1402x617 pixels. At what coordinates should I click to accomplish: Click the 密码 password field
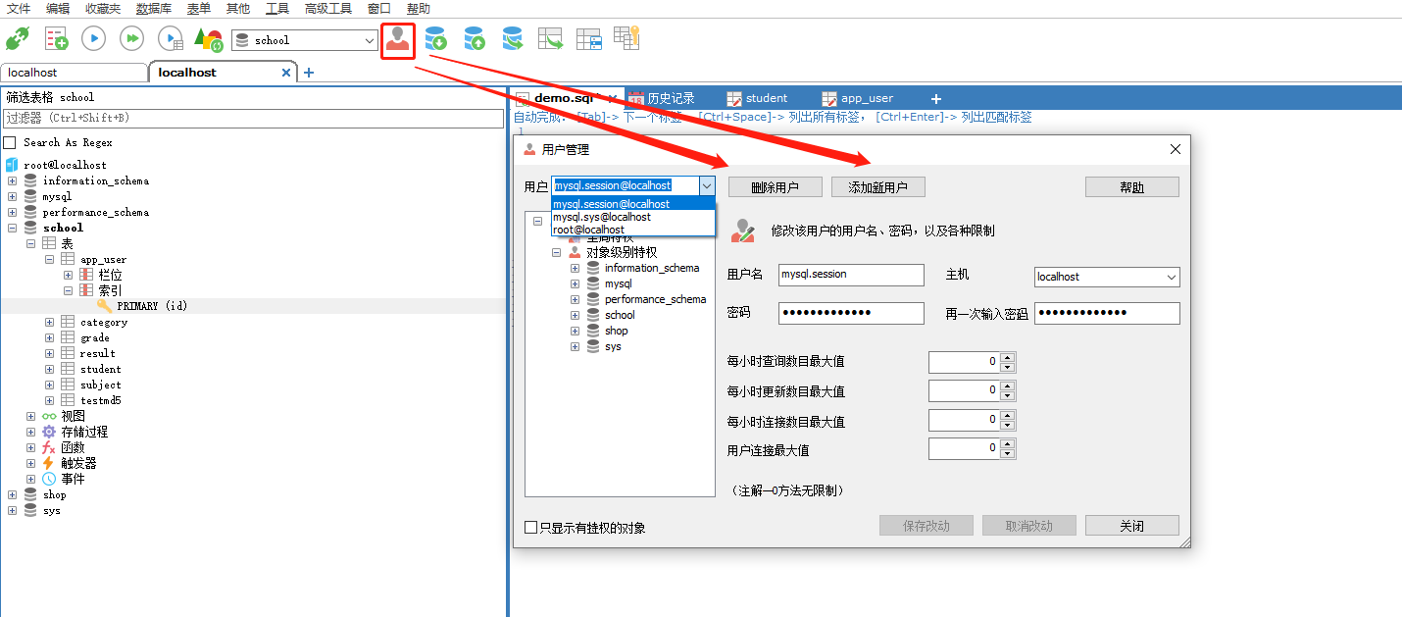[x=851, y=313]
